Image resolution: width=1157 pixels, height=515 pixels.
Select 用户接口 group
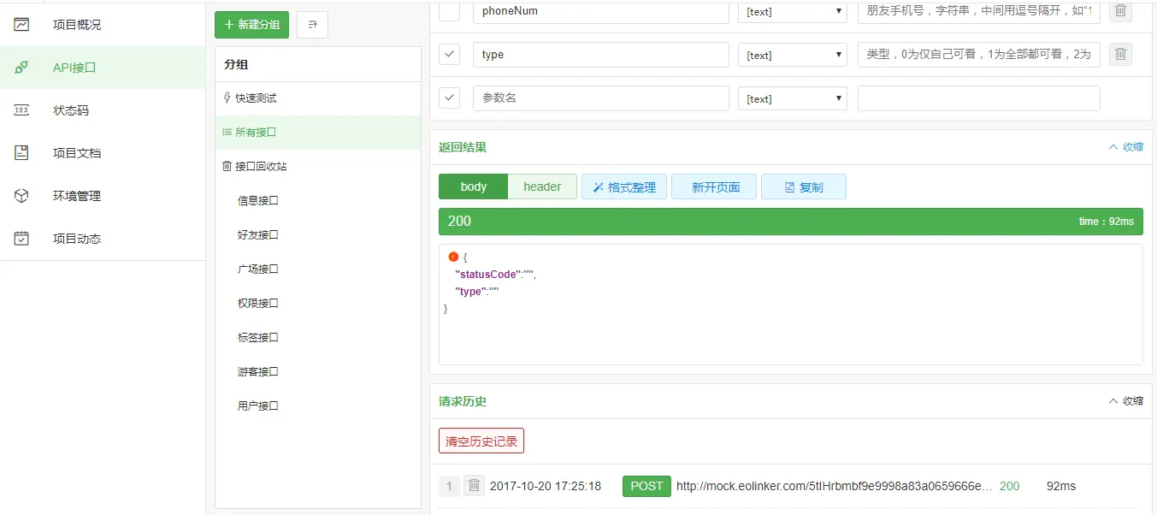point(258,406)
